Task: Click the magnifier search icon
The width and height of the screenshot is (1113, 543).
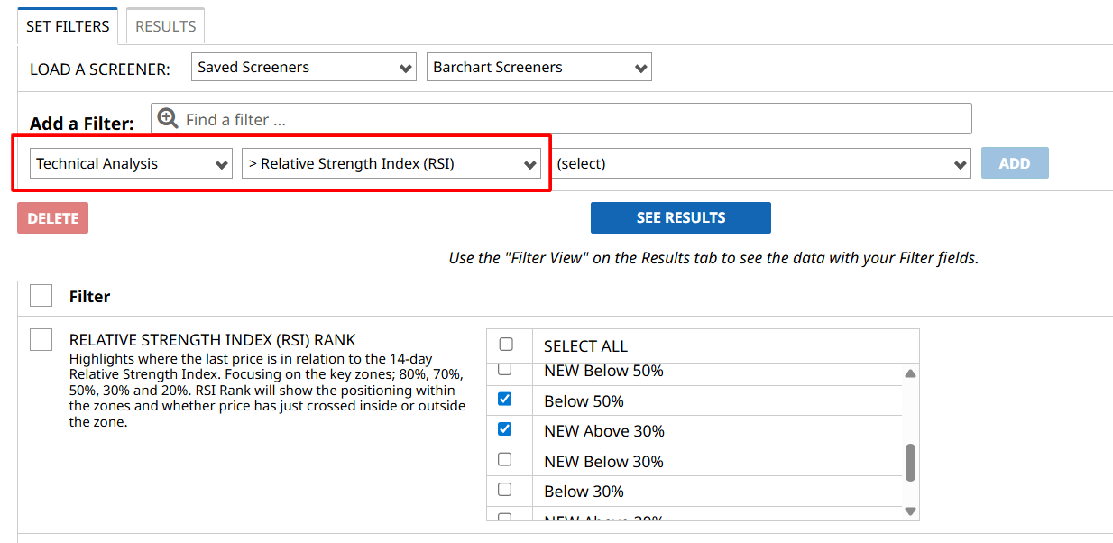Action: point(168,118)
